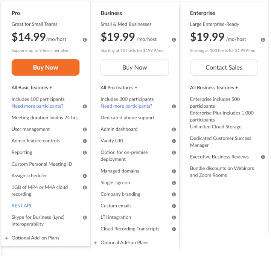
Task: Click info icon beside Enterprise $19.99 price
Action: (263, 40)
